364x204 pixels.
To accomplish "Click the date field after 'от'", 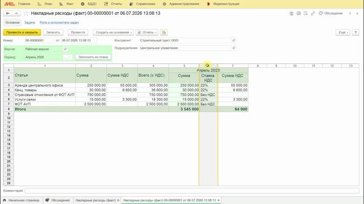I will pyautogui.click(x=78, y=40).
